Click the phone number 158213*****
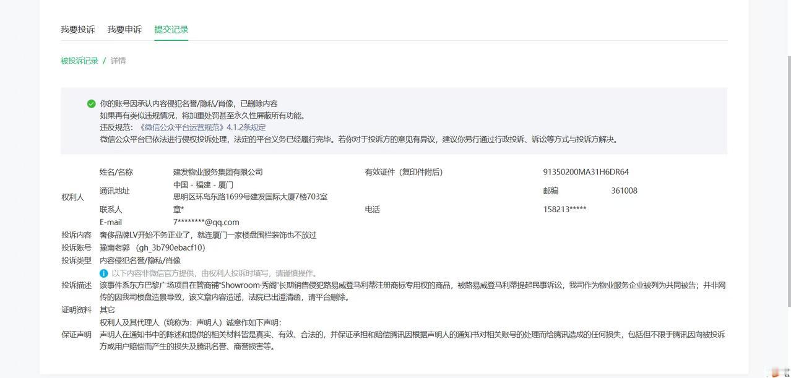Screen dimensions: 791x378 click(x=565, y=209)
